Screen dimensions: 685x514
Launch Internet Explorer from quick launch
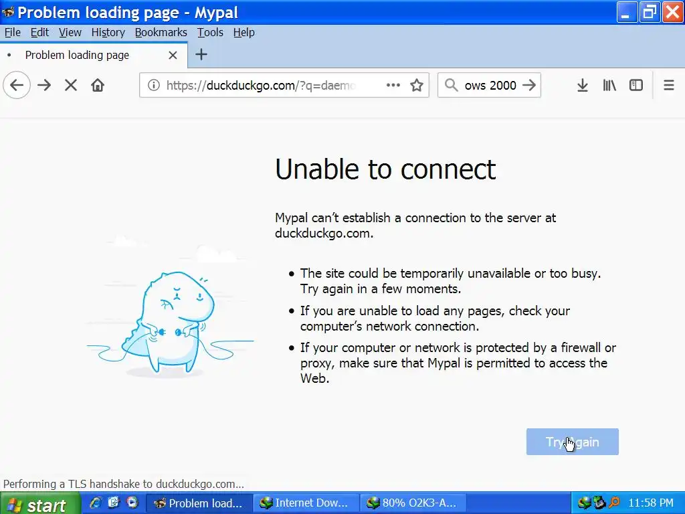click(x=95, y=503)
